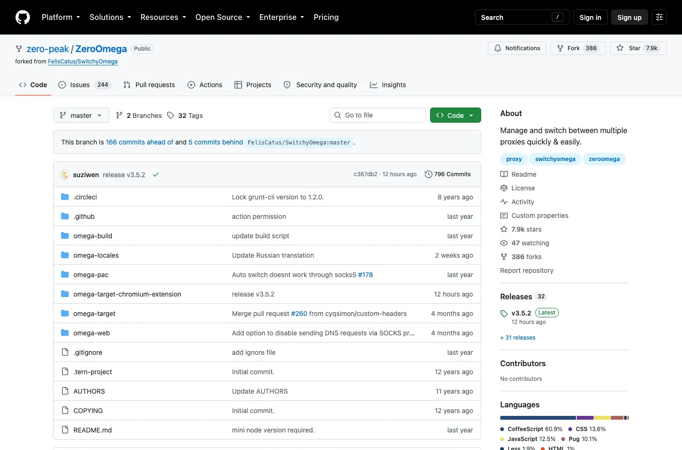
Task: Open the Readme link in About
Action: click(518, 174)
